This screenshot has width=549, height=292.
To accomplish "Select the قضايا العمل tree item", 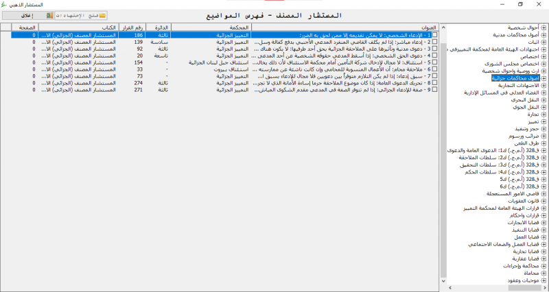I will tap(527, 237).
